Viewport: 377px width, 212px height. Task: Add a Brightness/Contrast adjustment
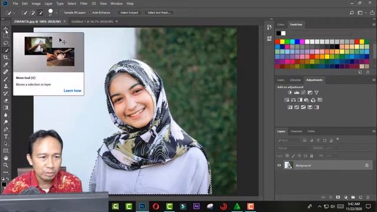(290, 92)
